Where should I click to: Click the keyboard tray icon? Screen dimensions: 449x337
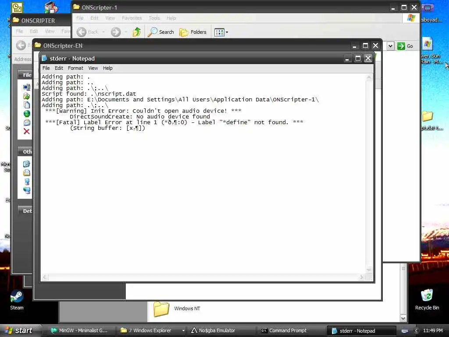click(405, 331)
